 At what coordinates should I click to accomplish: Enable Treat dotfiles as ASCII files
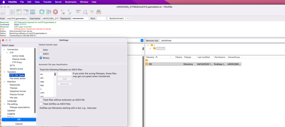click(x=41, y=104)
